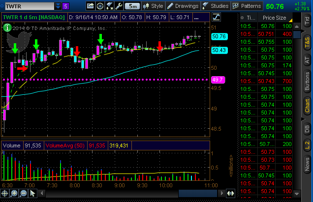Open chart settings circular icon
Viewport: 313px width, 202px height.
click(100, 6)
